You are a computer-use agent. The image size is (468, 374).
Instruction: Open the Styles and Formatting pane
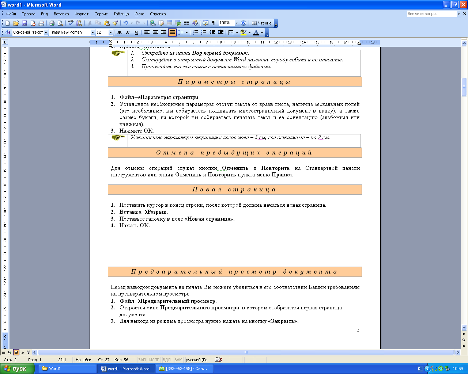8,33
